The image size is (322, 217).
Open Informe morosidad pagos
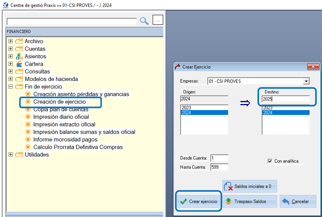tap(65, 140)
